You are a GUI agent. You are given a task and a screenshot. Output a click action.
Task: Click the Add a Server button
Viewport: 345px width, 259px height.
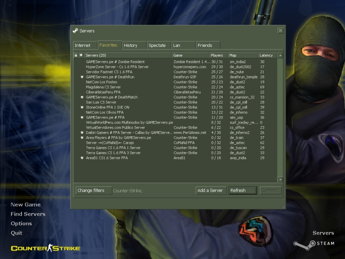[210, 190]
